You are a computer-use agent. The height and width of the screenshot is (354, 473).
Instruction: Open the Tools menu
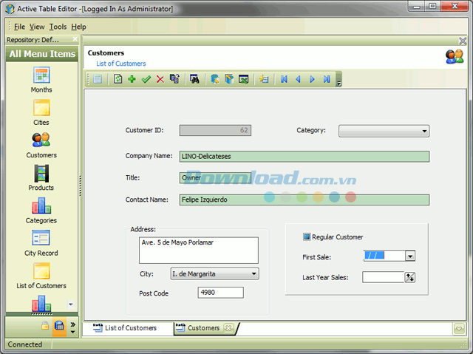pyautogui.click(x=58, y=27)
